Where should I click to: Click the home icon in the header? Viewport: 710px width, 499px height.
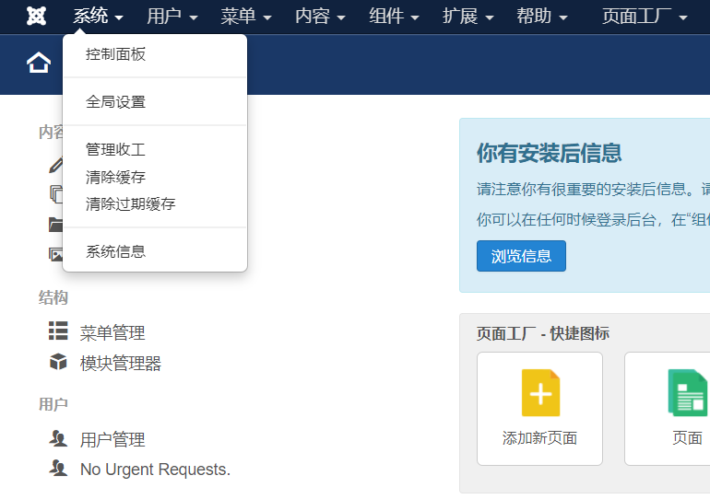[39, 63]
